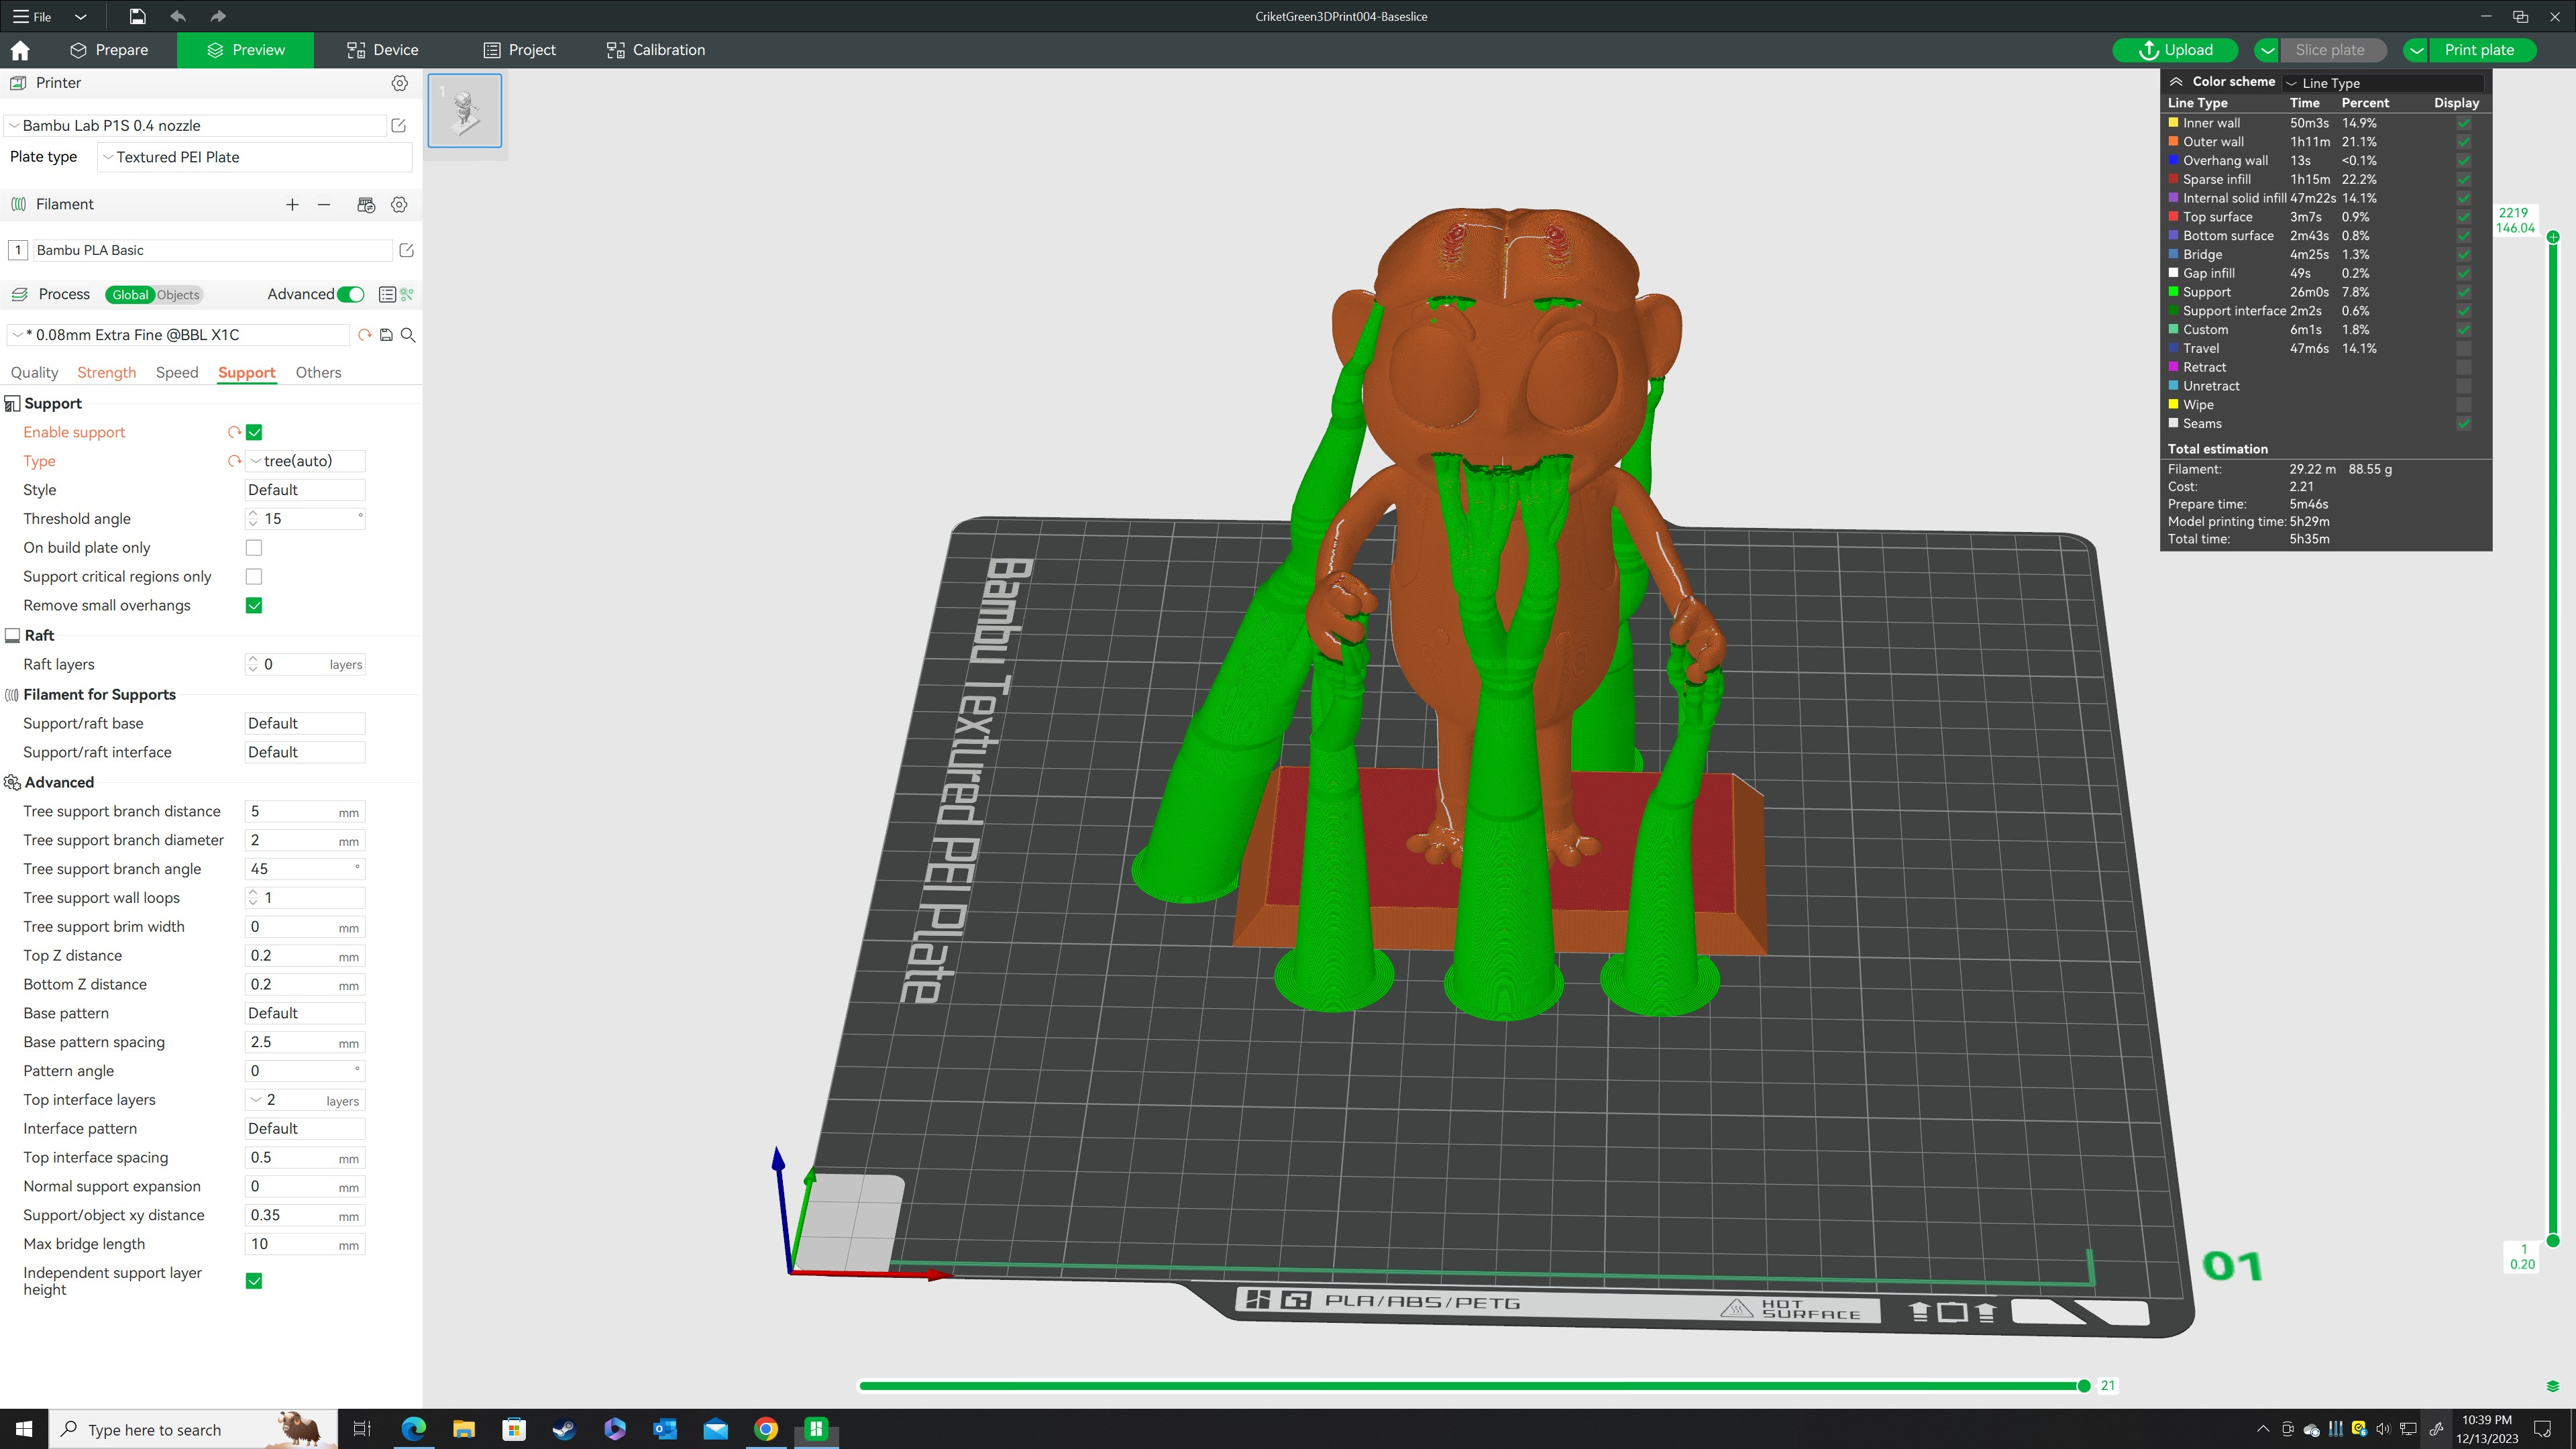2576x1449 pixels.
Task: Open Microsoft Edge from taskbar
Action: [413, 1429]
